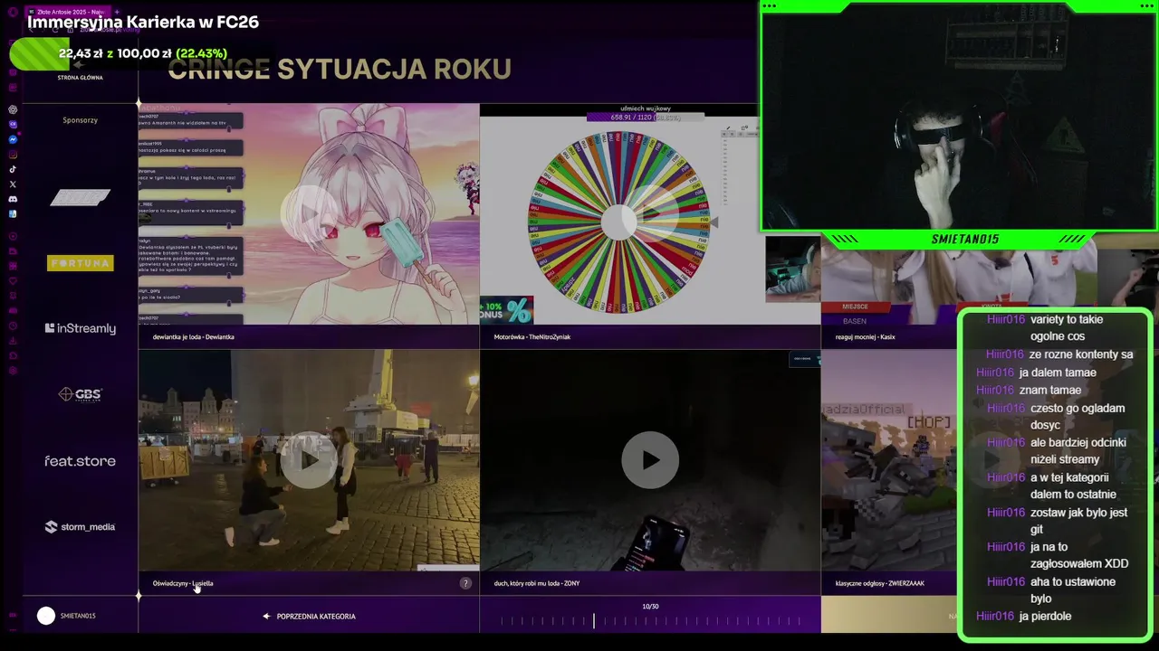Click the 'Sponsorzy' label
The width and height of the screenshot is (1159, 651).
click(80, 120)
